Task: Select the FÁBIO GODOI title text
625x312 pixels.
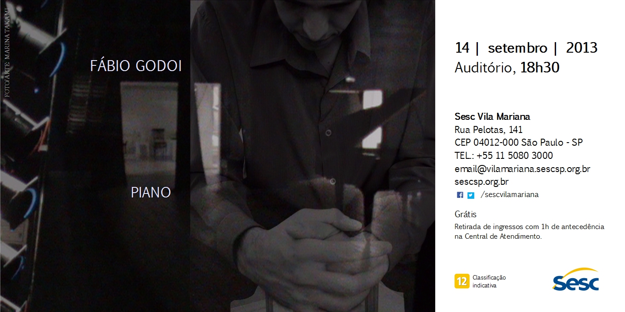Action: point(136,66)
